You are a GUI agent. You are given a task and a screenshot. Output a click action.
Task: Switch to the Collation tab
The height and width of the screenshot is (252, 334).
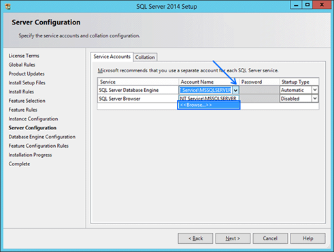pyautogui.click(x=145, y=57)
